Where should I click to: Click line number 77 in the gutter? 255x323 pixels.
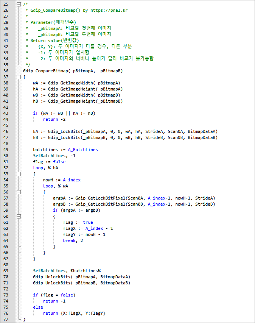[6, 319]
